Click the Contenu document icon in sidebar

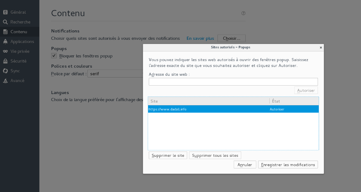(5, 32)
